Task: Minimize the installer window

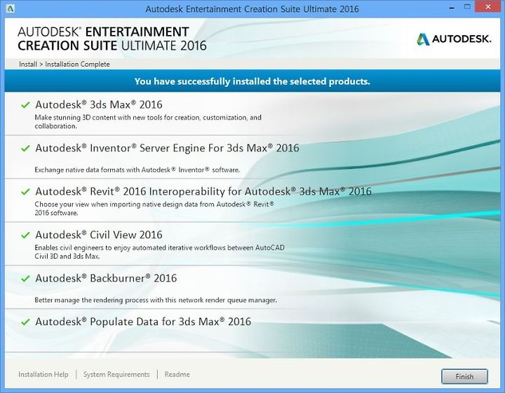Action: (452, 8)
